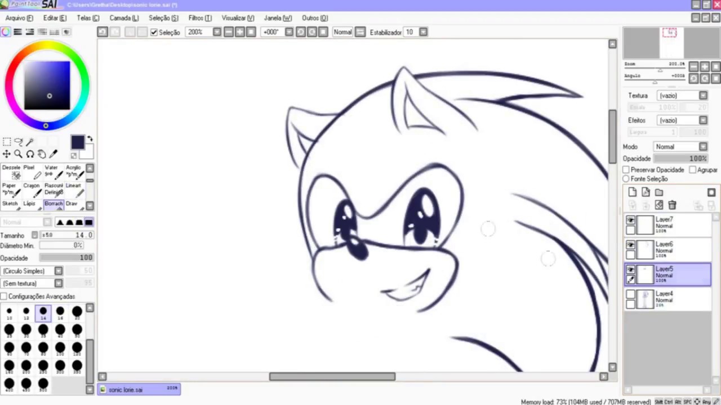This screenshot has width=721, height=405.
Task: Enable Preservar Opacidade checkbox
Action: point(626,170)
